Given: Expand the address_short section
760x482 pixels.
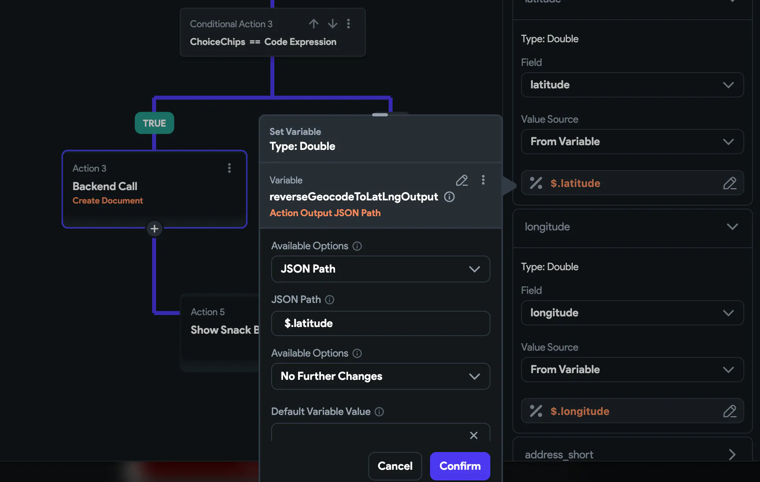Looking at the screenshot, I should coord(732,454).
